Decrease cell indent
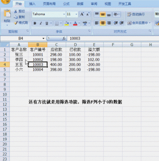Screen dimensions: 159x161 tap(116, 23)
